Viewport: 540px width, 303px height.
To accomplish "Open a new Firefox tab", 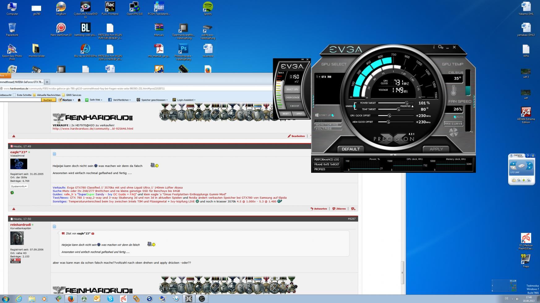I will (x=47, y=82).
